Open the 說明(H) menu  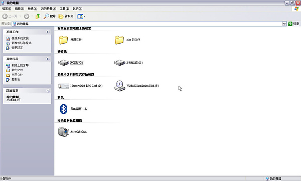click(x=77, y=9)
